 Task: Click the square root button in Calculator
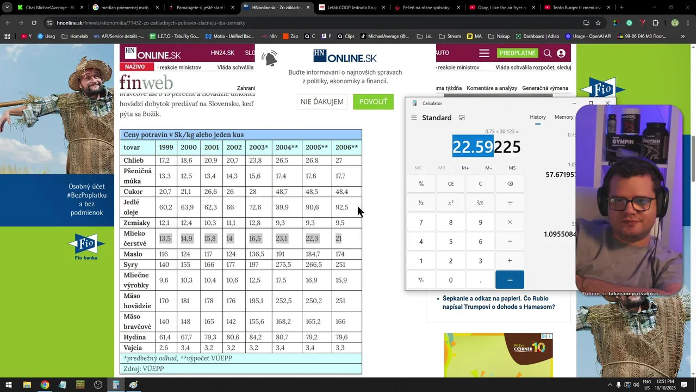pos(480,203)
